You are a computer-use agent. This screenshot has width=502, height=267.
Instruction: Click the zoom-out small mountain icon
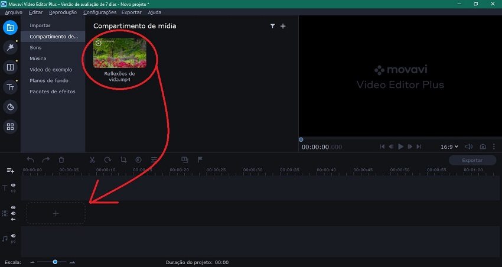click(32, 262)
